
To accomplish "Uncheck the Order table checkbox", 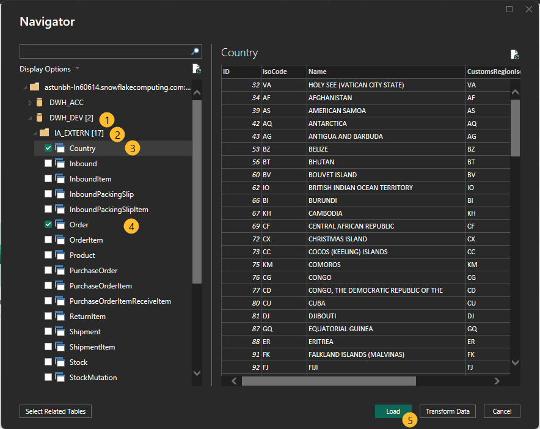I will 48,225.
